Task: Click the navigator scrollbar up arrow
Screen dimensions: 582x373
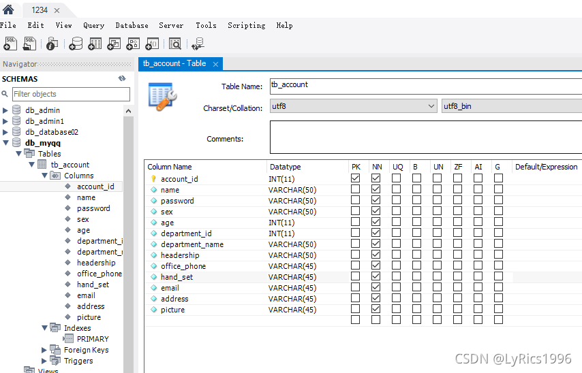Action: [128, 111]
